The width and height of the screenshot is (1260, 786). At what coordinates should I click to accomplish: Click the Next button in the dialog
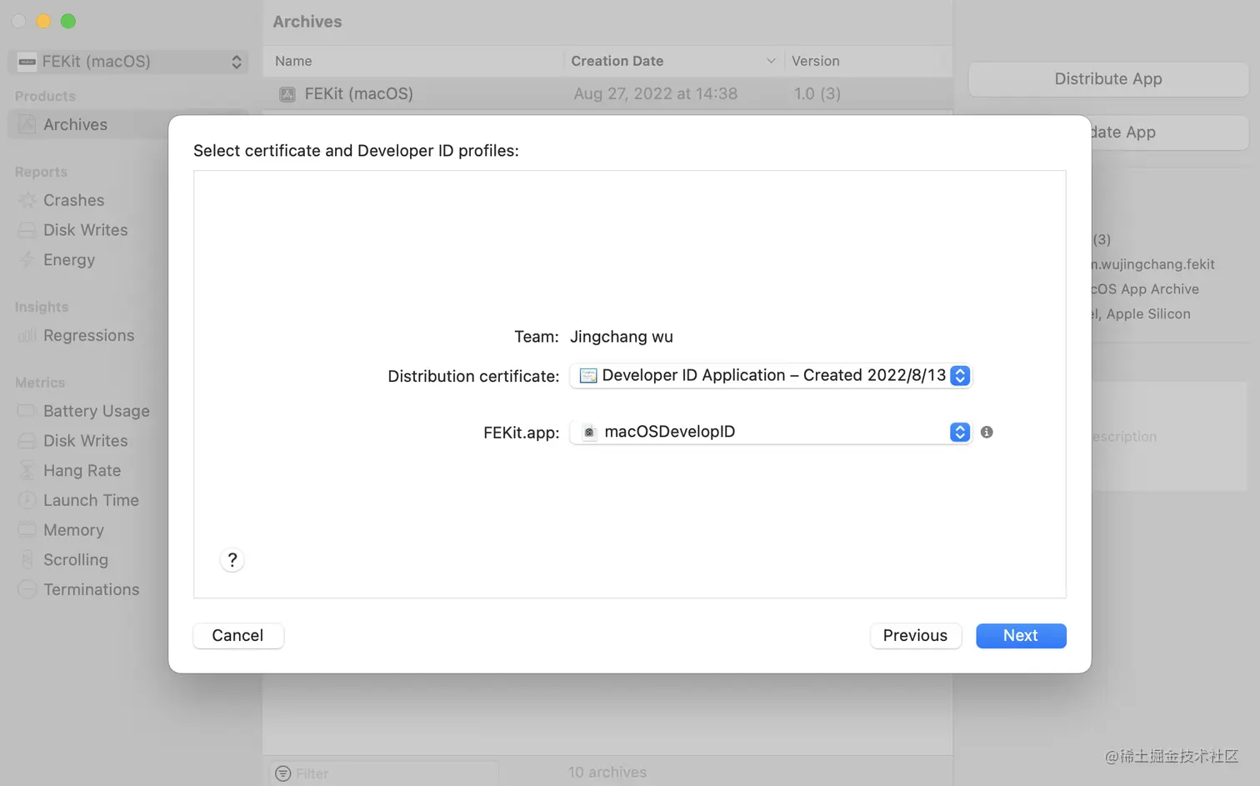click(1021, 636)
